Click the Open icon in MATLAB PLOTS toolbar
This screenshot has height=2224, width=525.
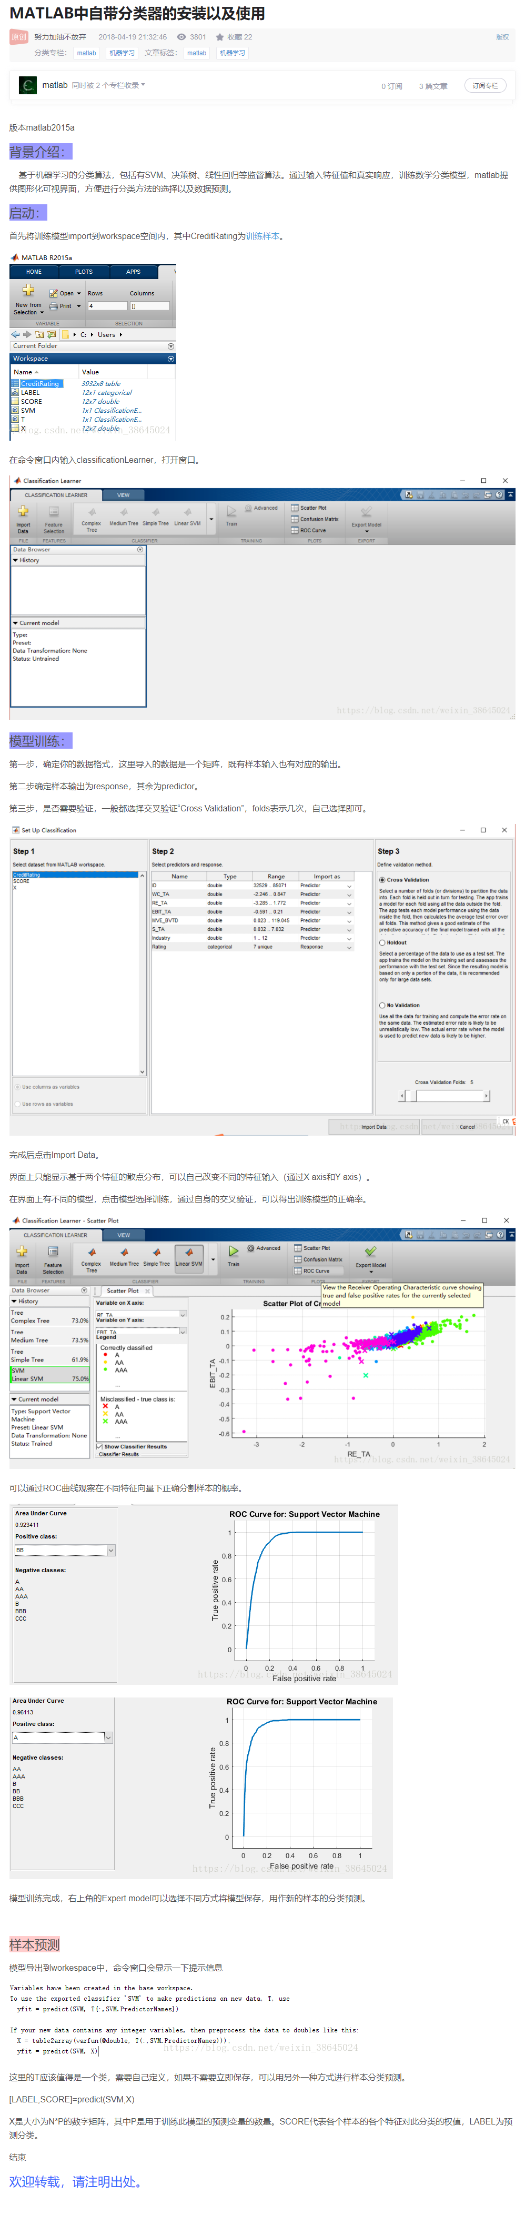pyautogui.click(x=54, y=294)
